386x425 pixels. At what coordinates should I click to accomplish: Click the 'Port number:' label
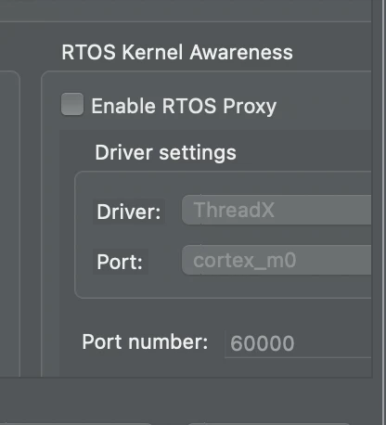(x=145, y=342)
